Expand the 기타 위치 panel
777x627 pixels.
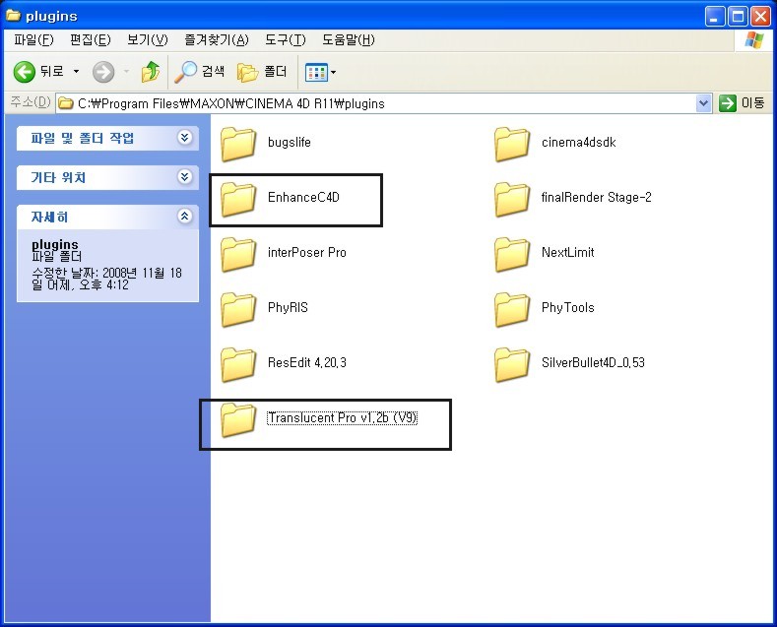[184, 177]
